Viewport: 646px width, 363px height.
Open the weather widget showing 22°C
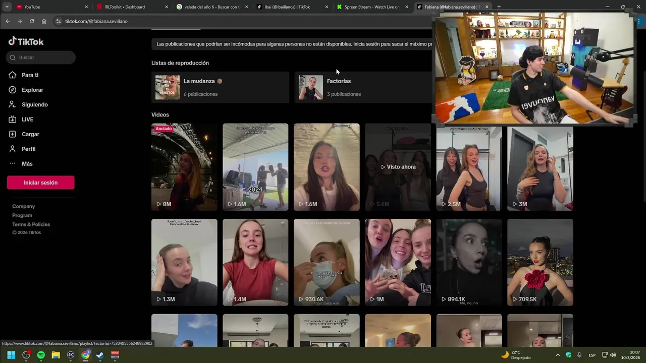(516, 355)
